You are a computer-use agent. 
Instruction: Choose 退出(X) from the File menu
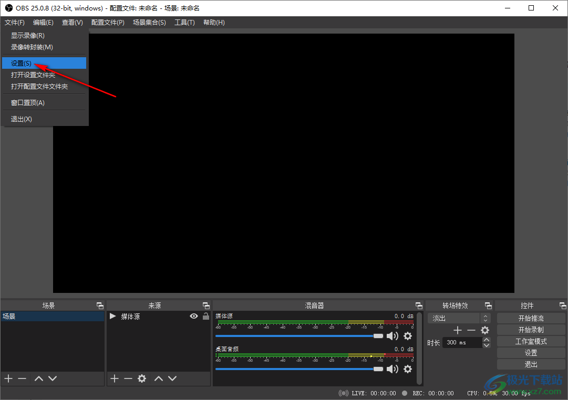(44, 119)
